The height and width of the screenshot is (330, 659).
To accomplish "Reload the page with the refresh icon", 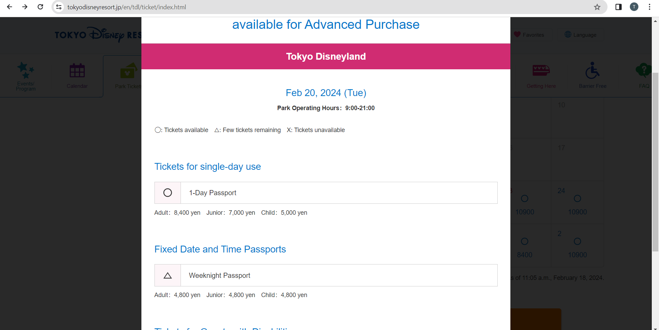I will click(40, 7).
